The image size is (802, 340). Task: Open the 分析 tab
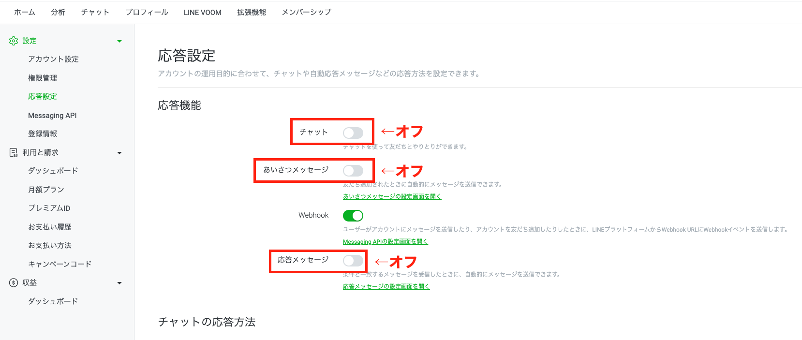click(58, 12)
